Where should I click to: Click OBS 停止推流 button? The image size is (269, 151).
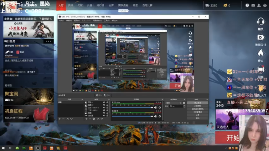pyautogui.click(x=198, y=103)
